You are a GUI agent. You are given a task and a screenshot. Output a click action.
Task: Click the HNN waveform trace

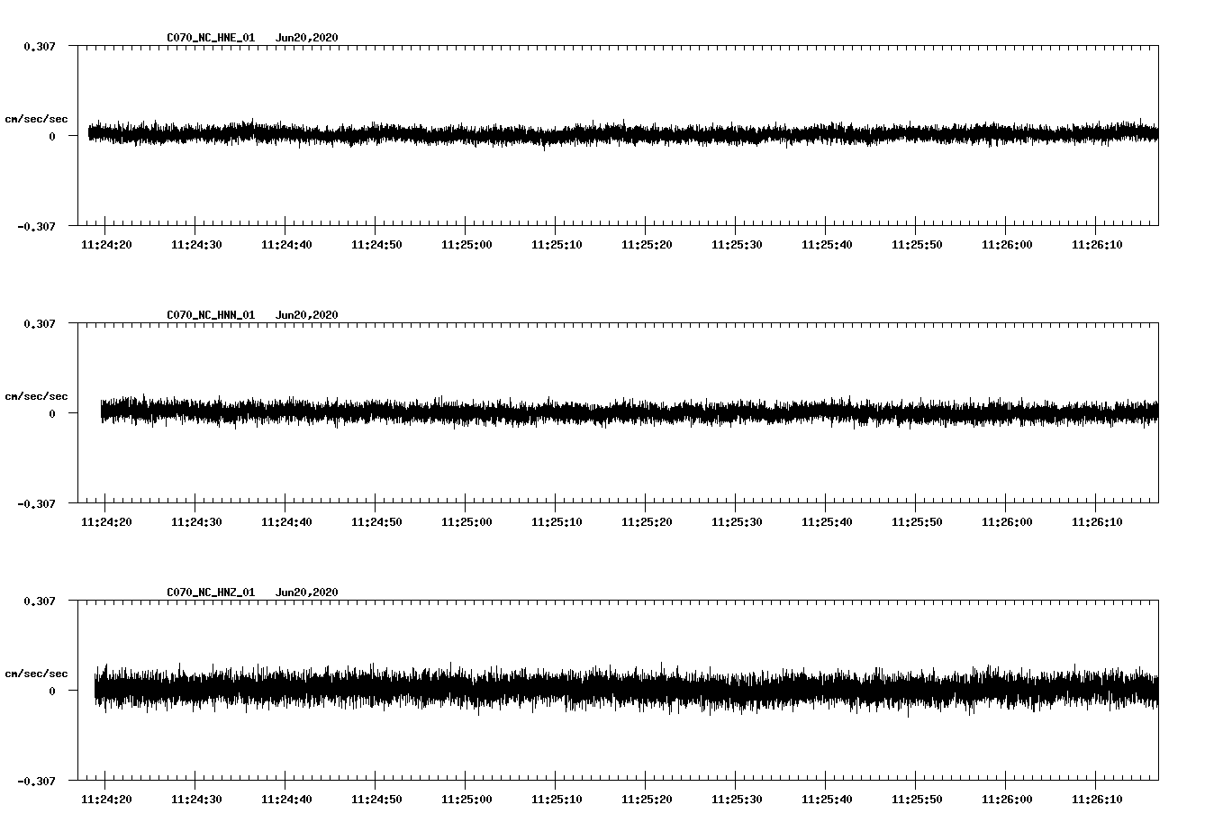630,411
